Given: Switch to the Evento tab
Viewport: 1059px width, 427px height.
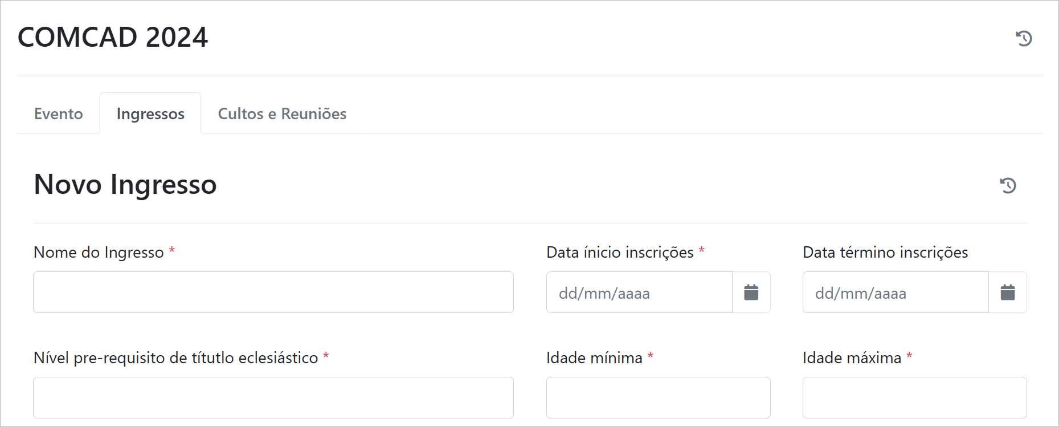Looking at the screenshot, I should tap(59, 113).
